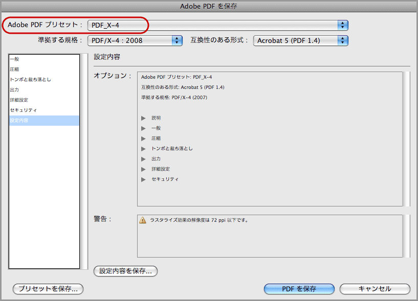Expand the セキュリティ section in options summary

(x=143, y=179)
